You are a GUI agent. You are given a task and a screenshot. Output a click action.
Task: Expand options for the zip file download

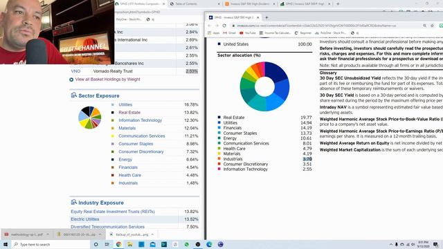[100, 234]
